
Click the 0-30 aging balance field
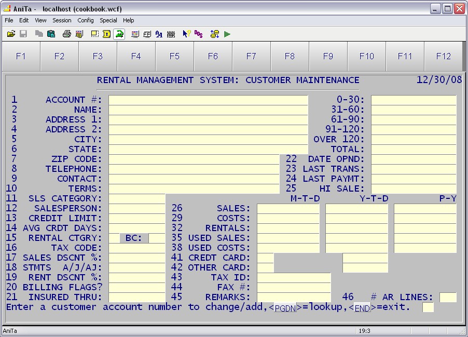tap(414, 100)
